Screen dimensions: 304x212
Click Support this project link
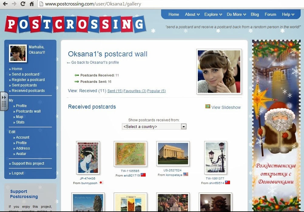coord(28,163)
